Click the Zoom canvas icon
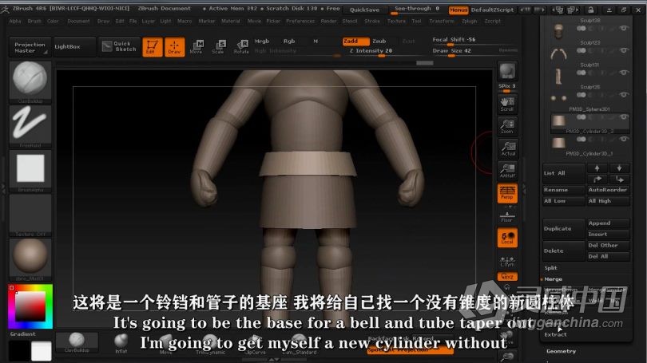Screen dimensions: 647x363 point(507,126)
